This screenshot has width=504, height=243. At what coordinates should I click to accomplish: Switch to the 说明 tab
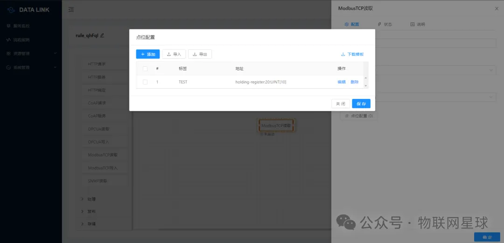tap(417, 24)
